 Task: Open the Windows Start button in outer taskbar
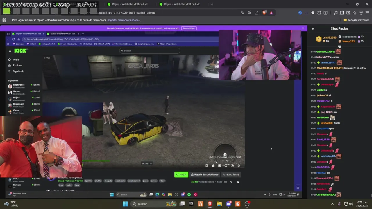[125, 204]
